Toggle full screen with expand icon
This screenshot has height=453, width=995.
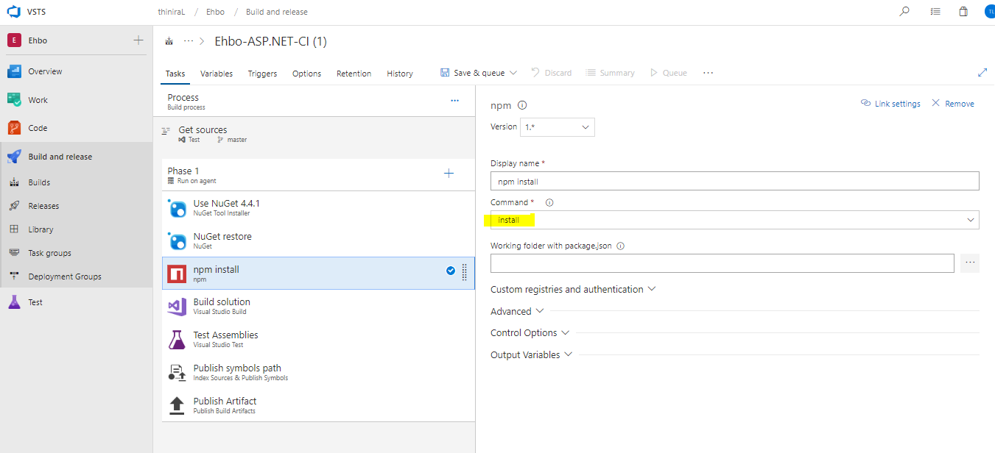[x=982, y=72]
